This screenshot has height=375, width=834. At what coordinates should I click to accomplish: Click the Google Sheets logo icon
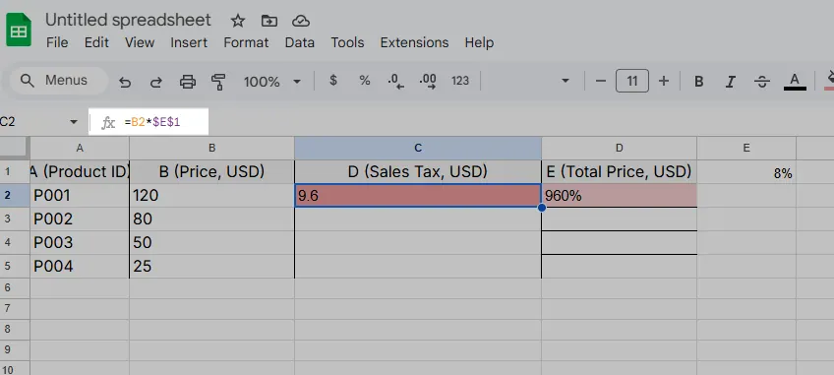pyautogui.click(x=19, y=30)
